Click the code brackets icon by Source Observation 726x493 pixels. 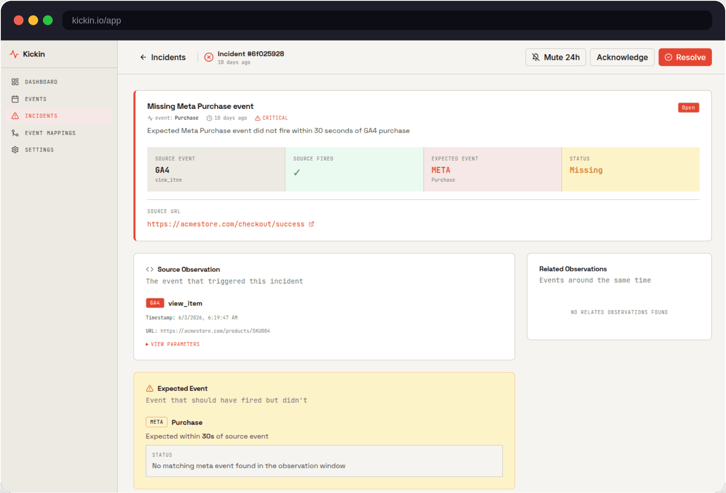tap(149, 269)
